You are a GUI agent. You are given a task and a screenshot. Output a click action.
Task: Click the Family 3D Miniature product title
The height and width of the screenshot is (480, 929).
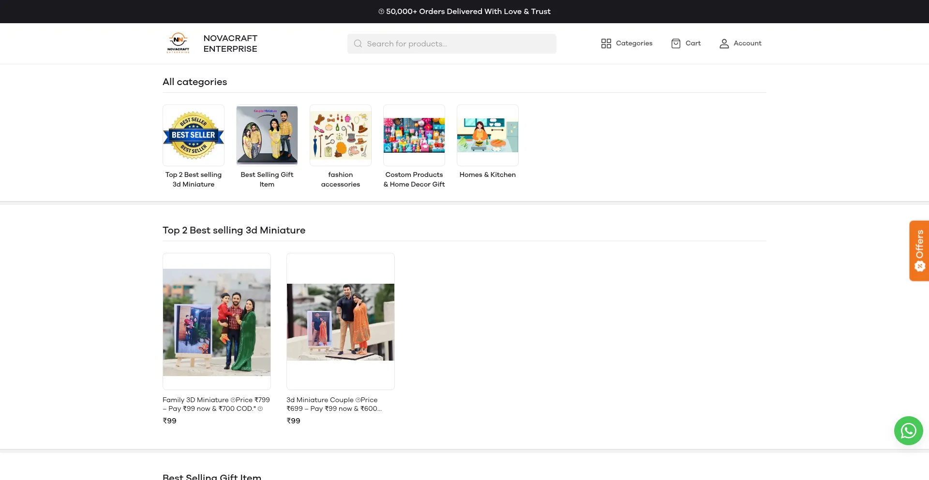click(216, 404)
